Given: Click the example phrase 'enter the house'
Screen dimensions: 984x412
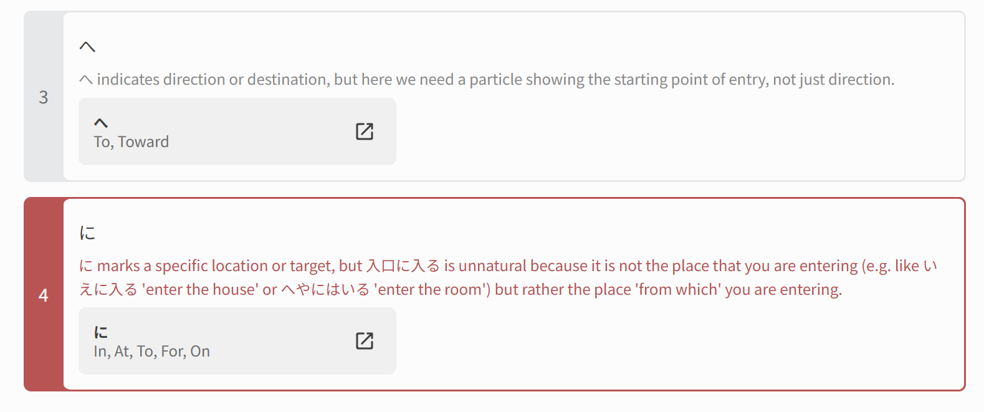Looking at the screenshot, I should (x=200, y=290).
